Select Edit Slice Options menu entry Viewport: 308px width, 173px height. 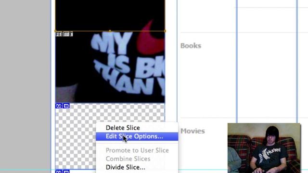click(137, 136)
